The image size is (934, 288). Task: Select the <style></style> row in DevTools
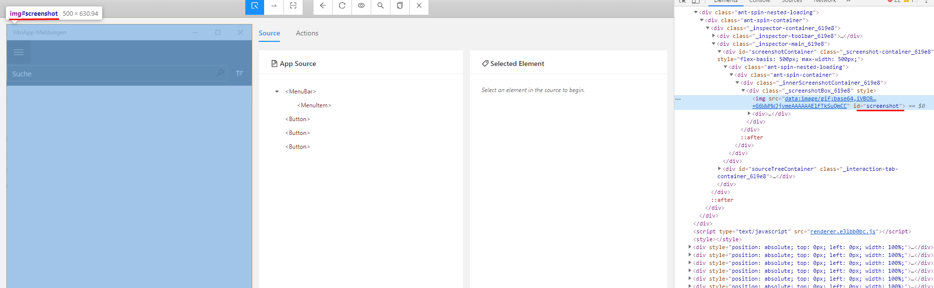pos(717,239)
